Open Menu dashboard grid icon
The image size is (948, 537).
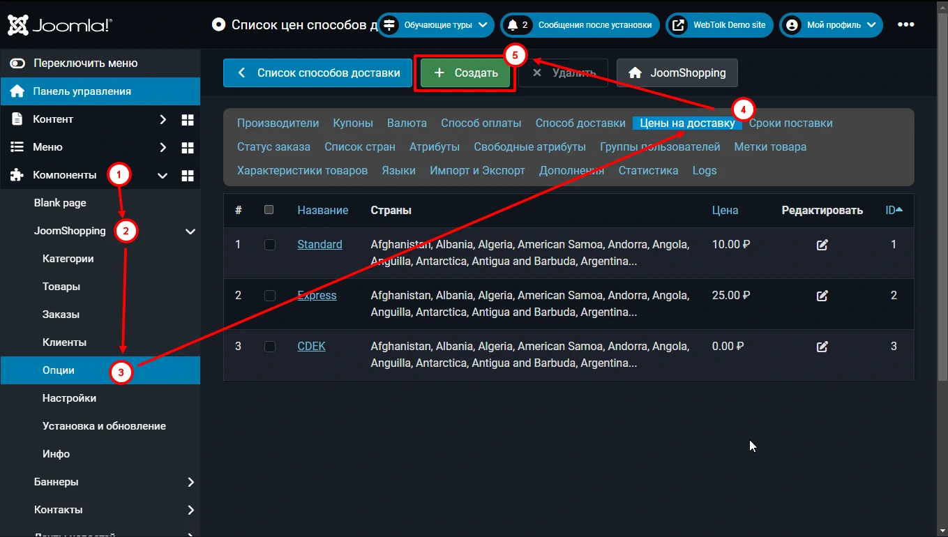coord(187,147)
